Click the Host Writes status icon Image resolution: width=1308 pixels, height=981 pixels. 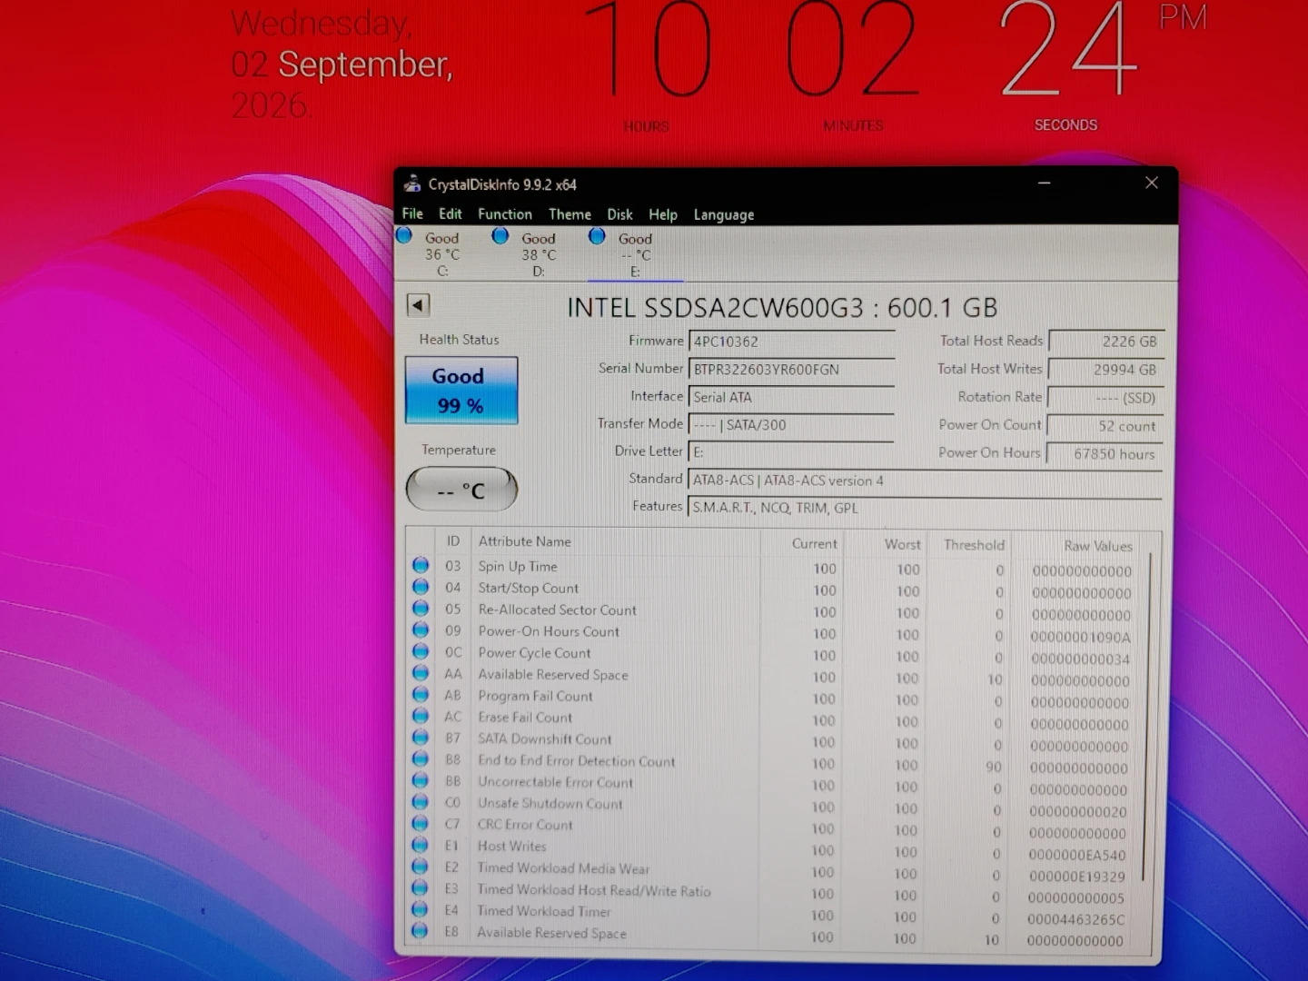(x=420, y=845)
